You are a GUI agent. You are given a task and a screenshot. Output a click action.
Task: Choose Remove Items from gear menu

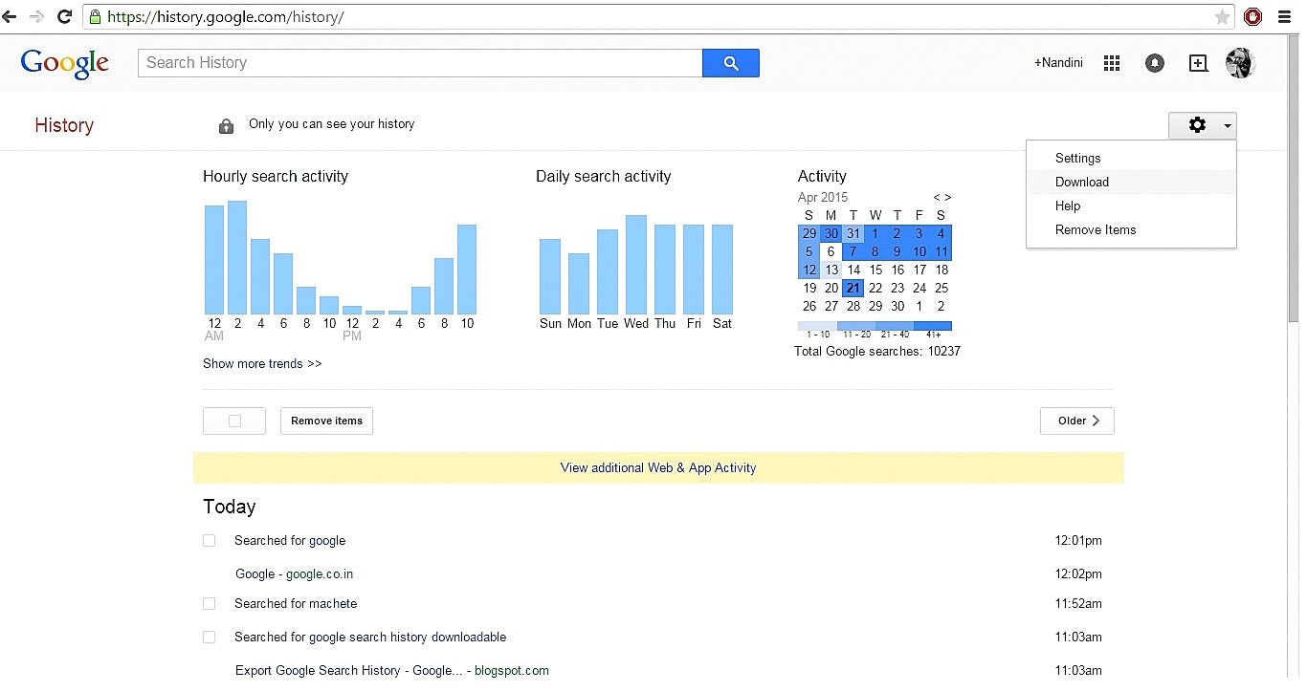coord(1131,229)
